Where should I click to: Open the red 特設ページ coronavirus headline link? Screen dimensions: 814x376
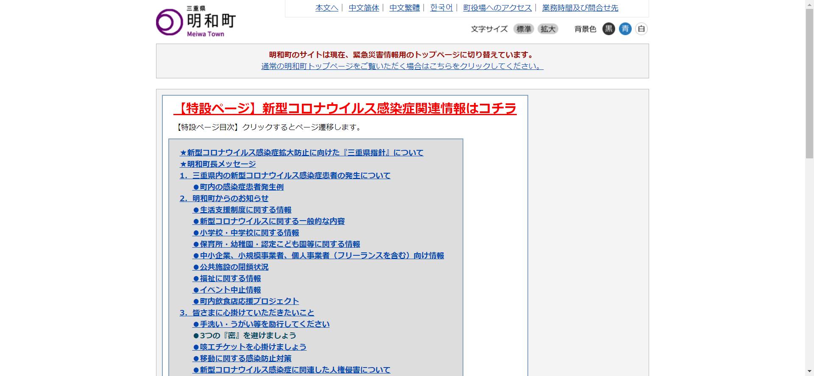345,108
